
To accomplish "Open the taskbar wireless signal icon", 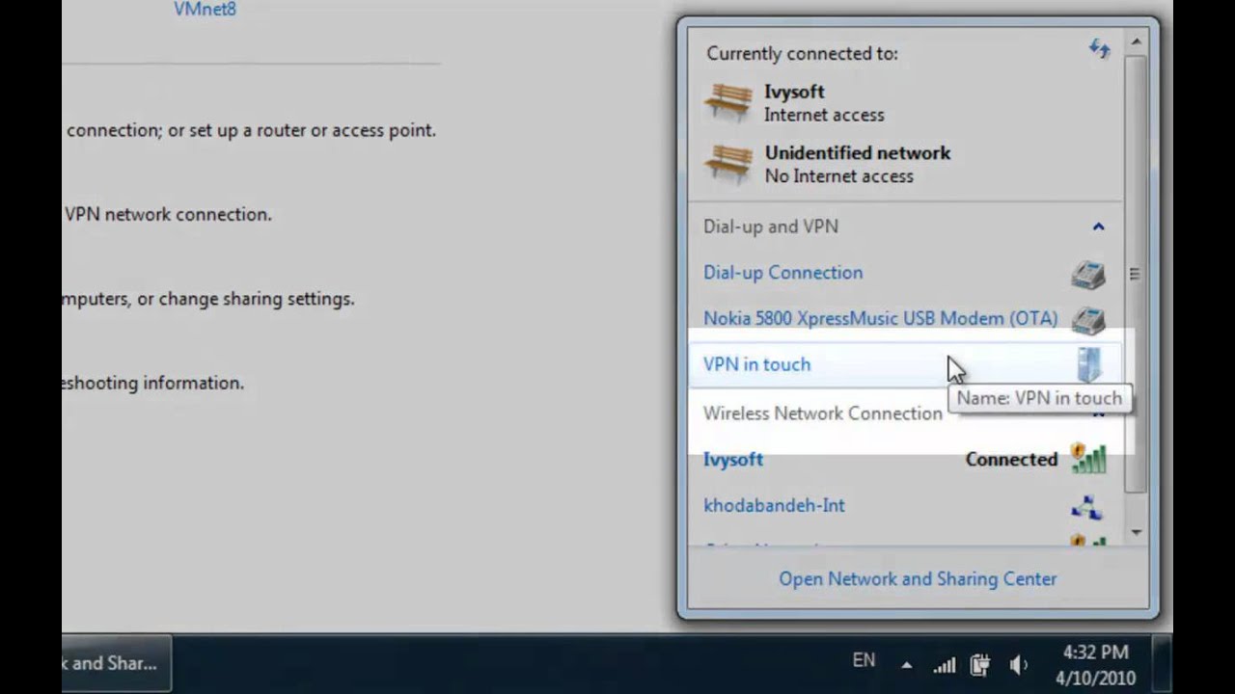I will (944, 664).
